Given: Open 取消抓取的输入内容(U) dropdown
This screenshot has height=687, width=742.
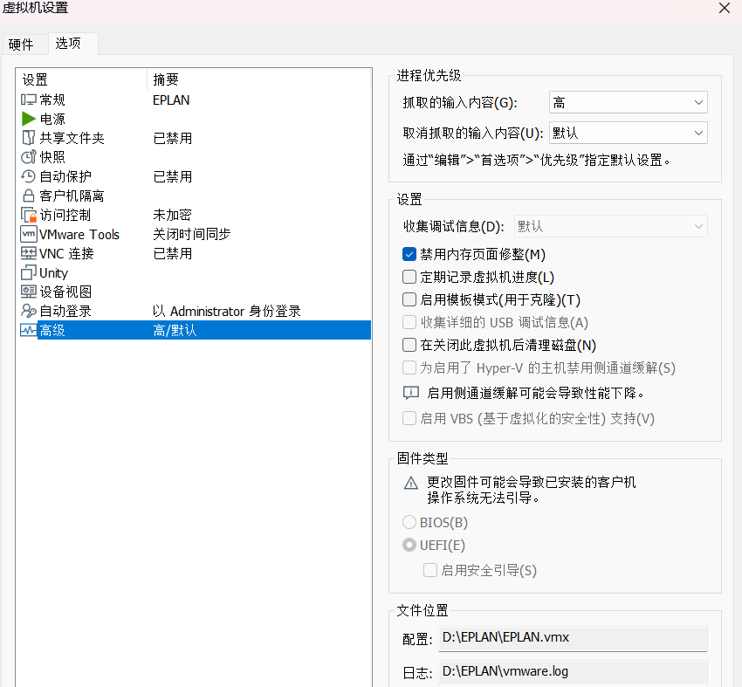Looking at the screenshot, I should tap(628, 133).
